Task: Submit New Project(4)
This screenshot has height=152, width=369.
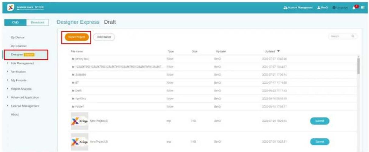Action: [319, 121]
